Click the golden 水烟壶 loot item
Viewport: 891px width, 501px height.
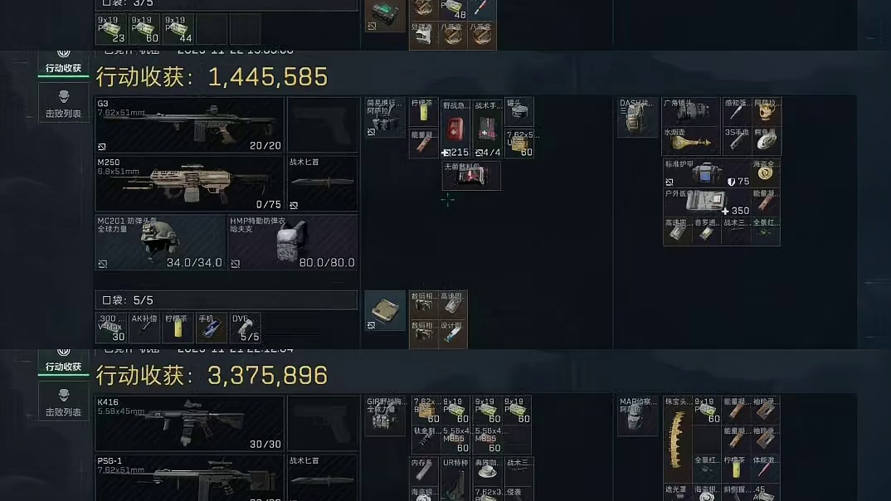pos(691,141)
